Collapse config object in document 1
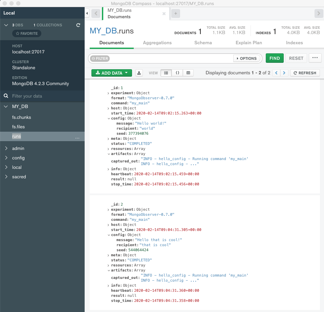The width and height of the screenshot is (324, 312). tap(109, 119)
